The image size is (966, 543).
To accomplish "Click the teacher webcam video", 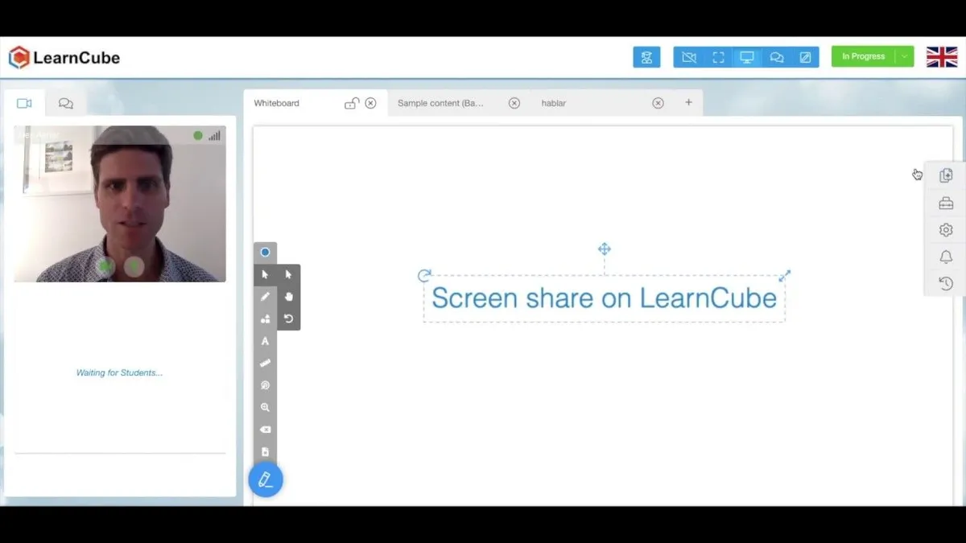I will [x=120, y=204].
